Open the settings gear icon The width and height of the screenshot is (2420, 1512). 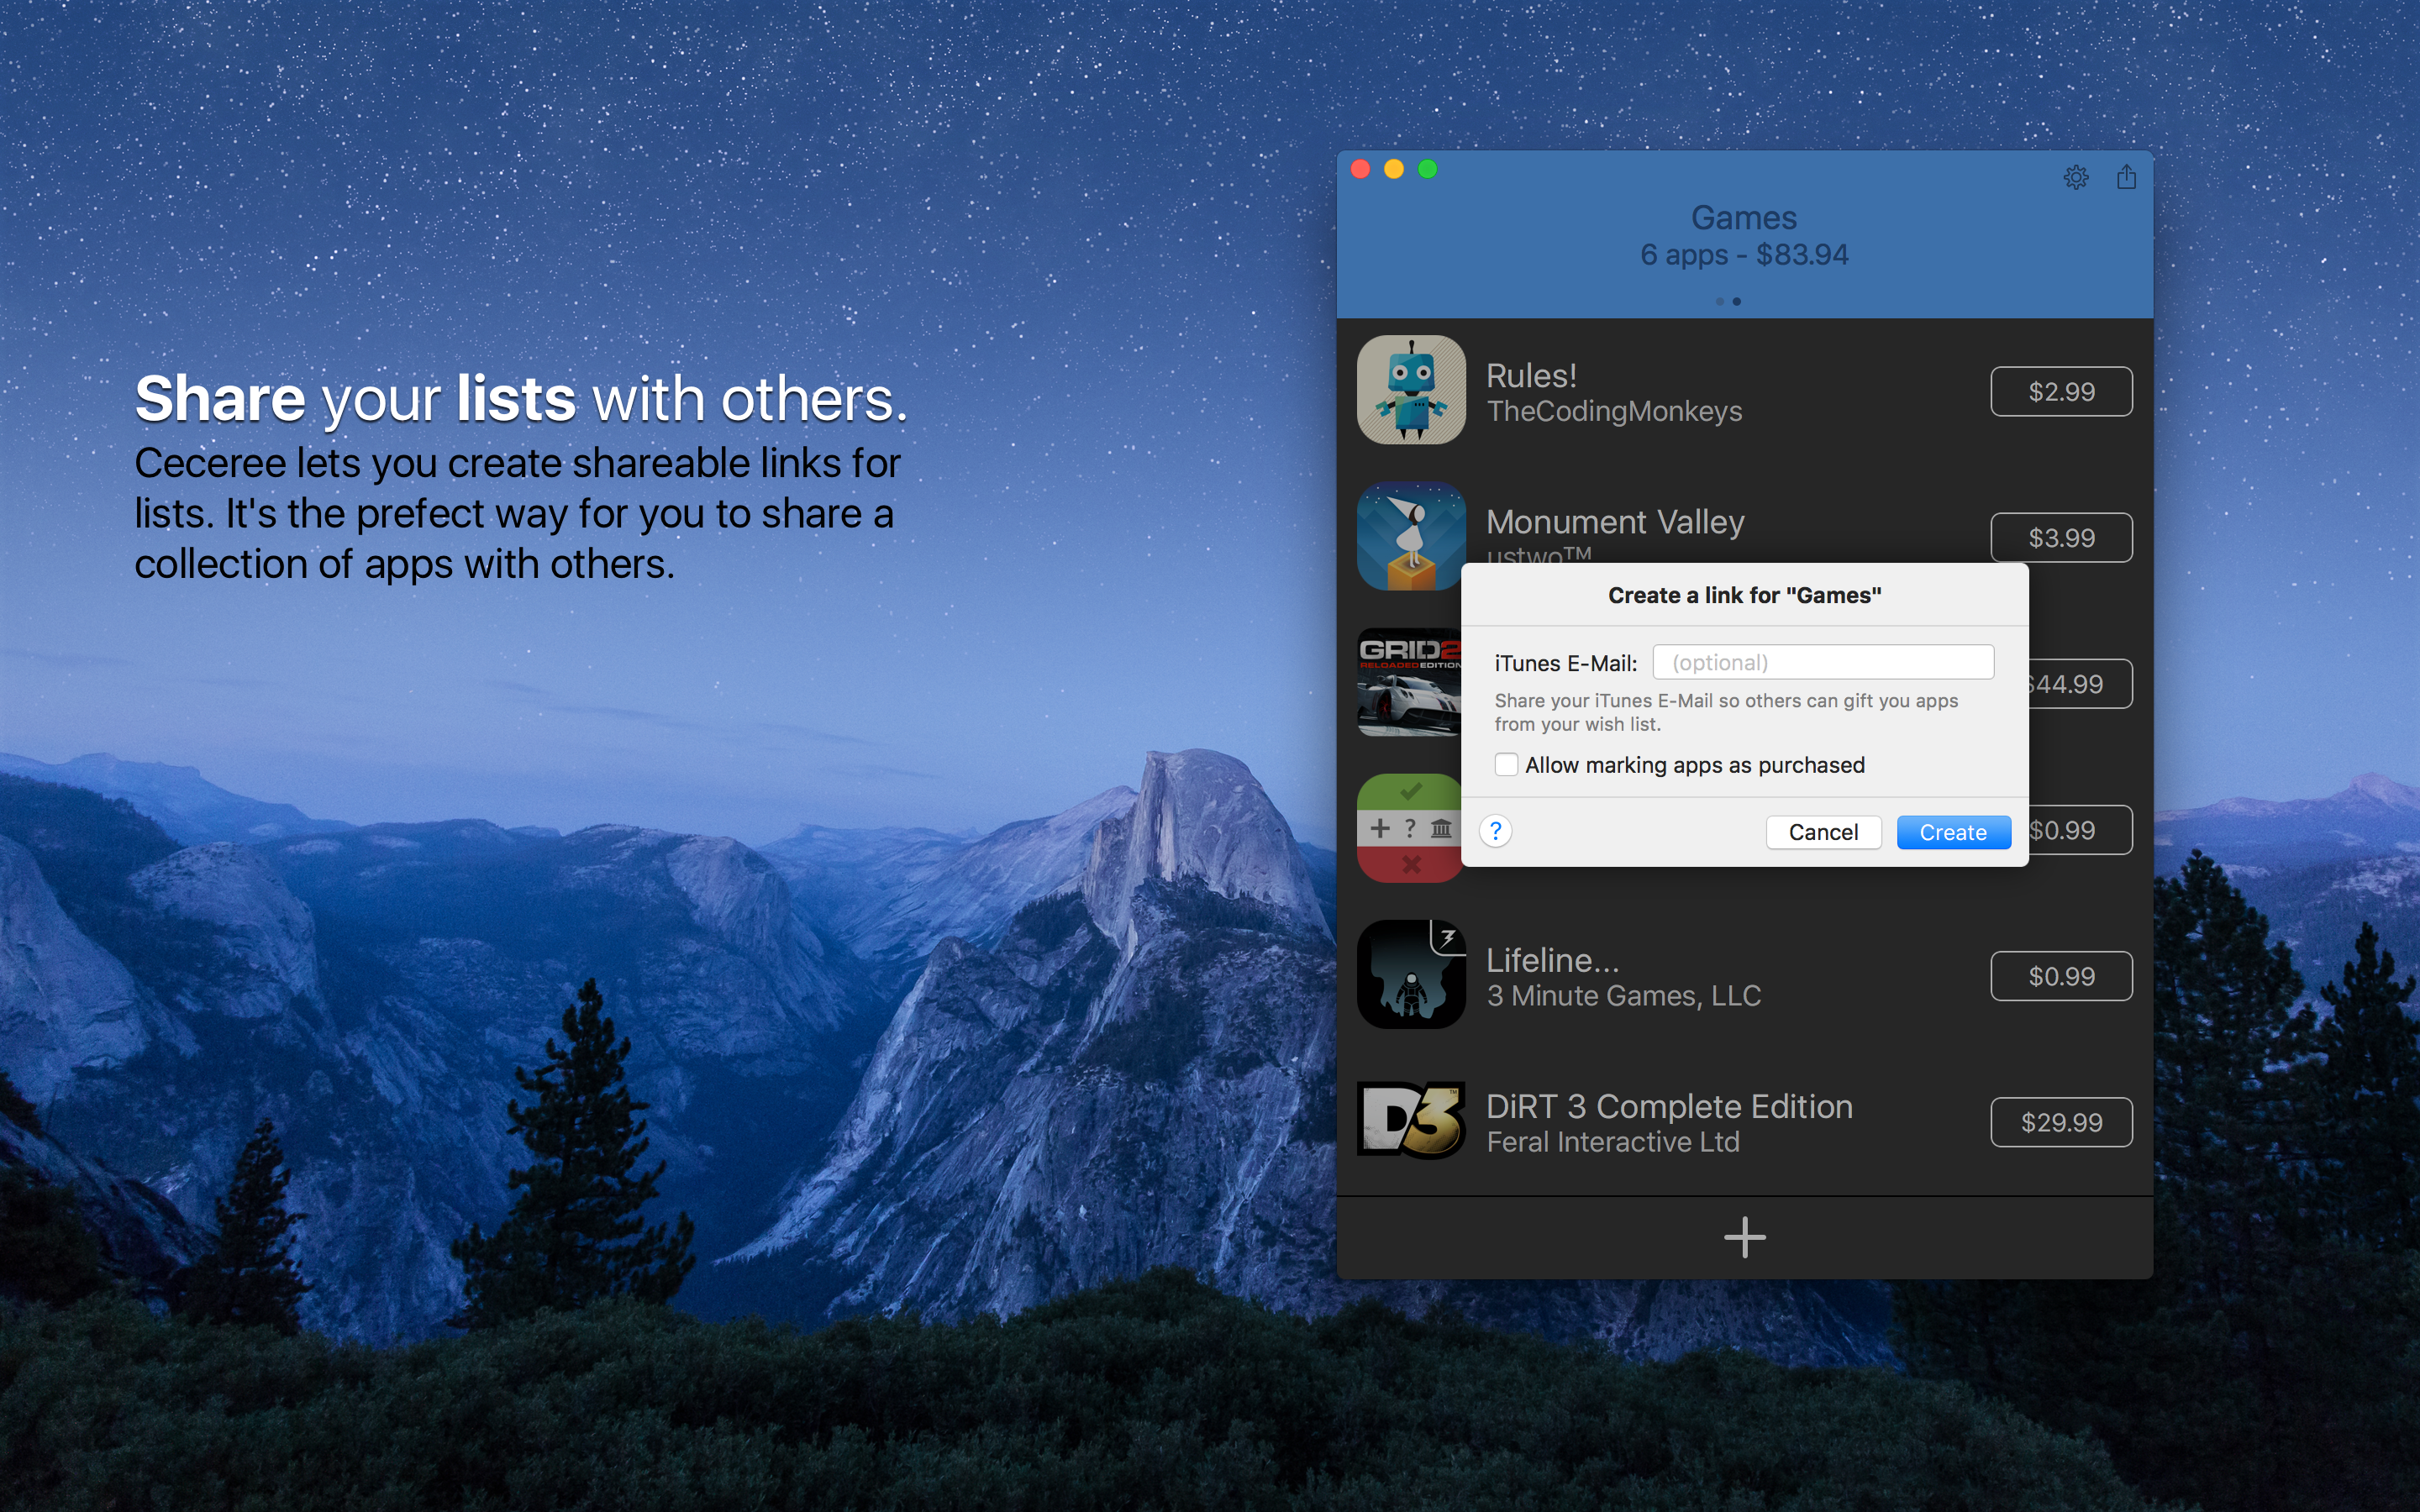click(x=2076, y=177)
